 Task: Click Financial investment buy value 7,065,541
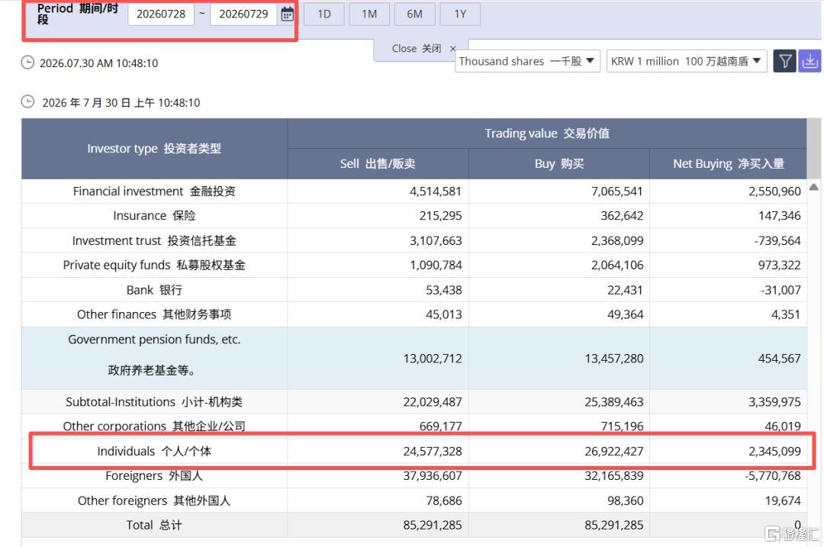[617, 191]
